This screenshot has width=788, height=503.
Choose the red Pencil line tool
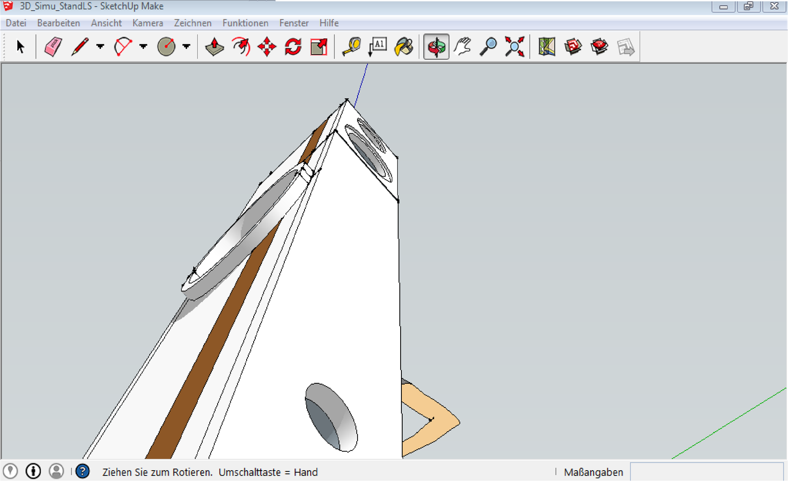80,47
